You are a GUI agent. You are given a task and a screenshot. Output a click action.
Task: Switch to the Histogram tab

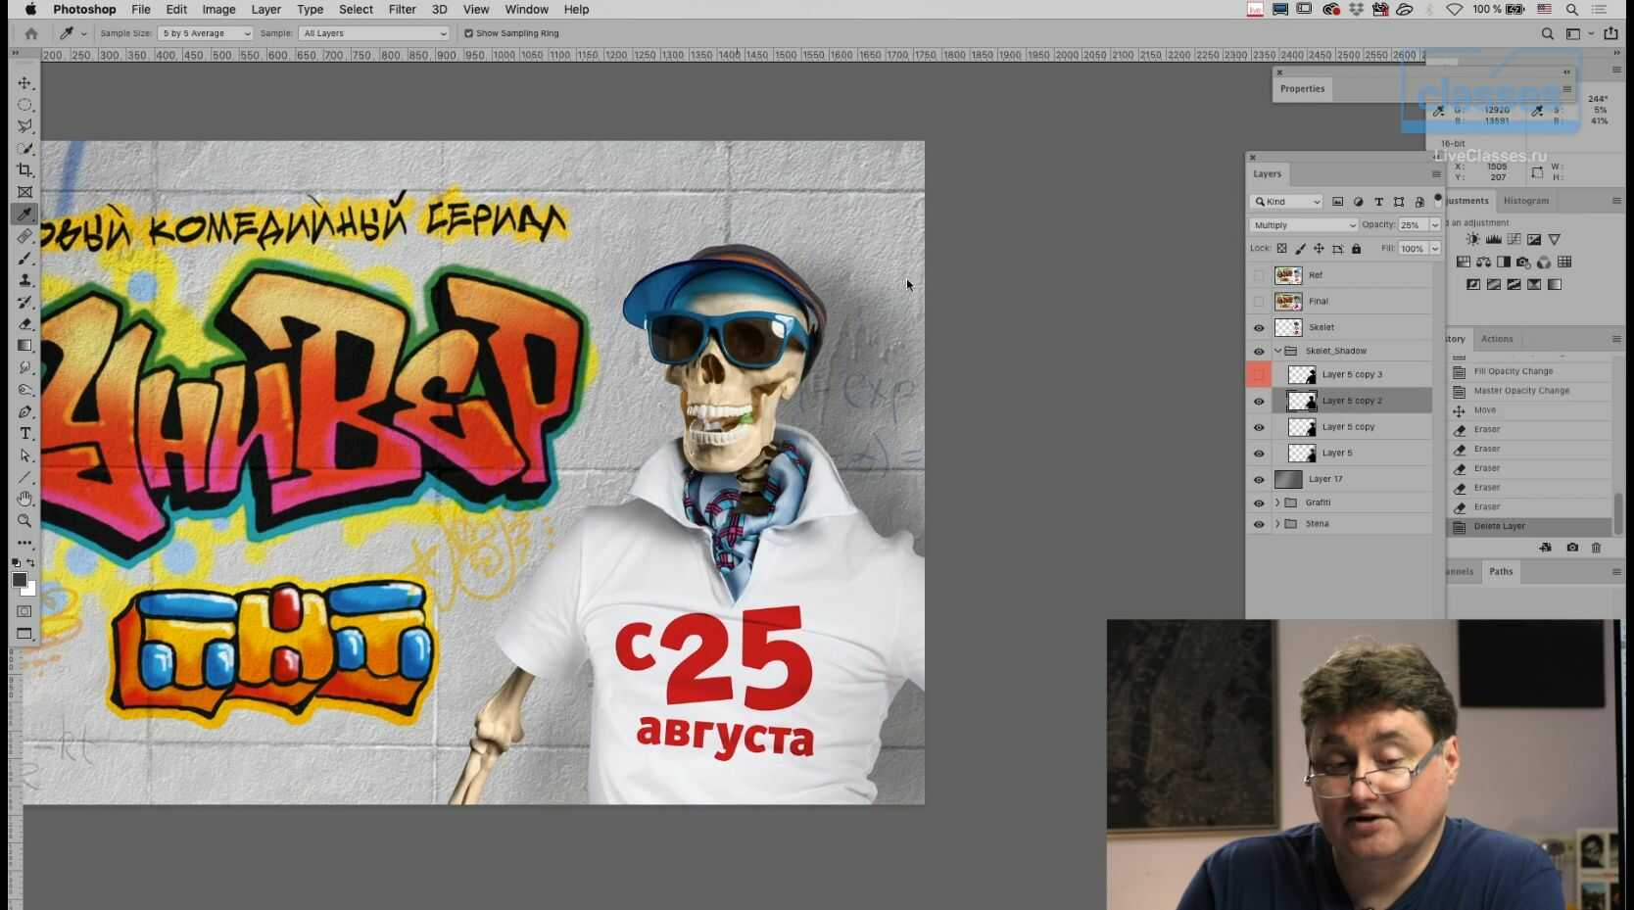1526,201
